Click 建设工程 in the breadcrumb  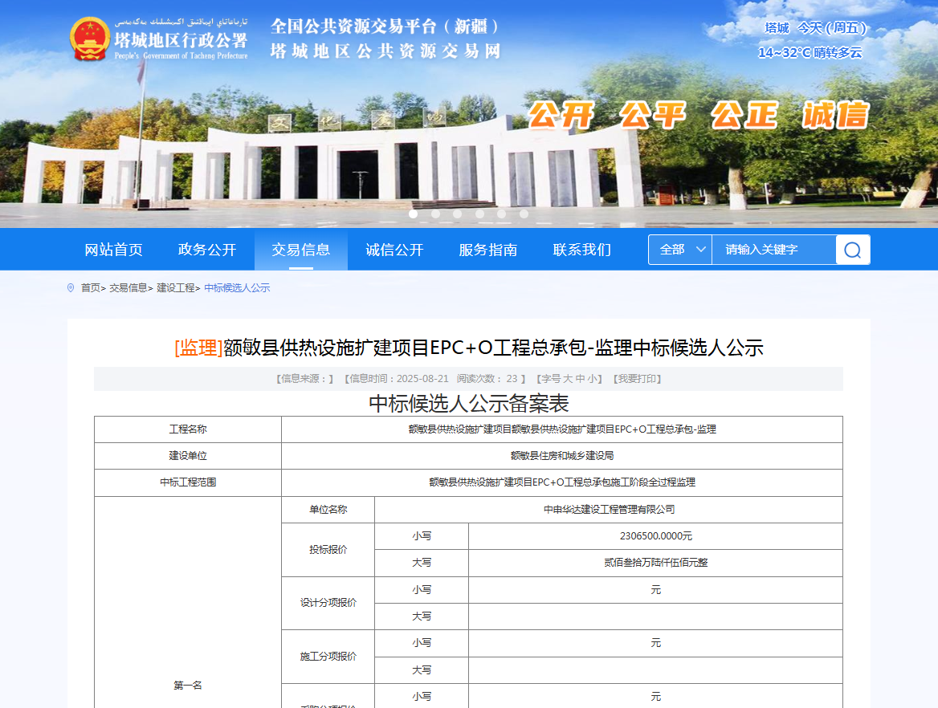tap(175, 287)
